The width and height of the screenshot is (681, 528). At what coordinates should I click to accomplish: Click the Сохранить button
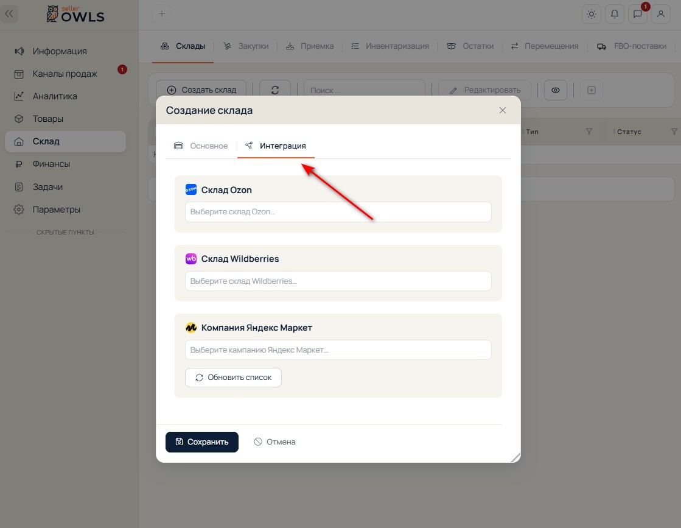tap(202, 442)
